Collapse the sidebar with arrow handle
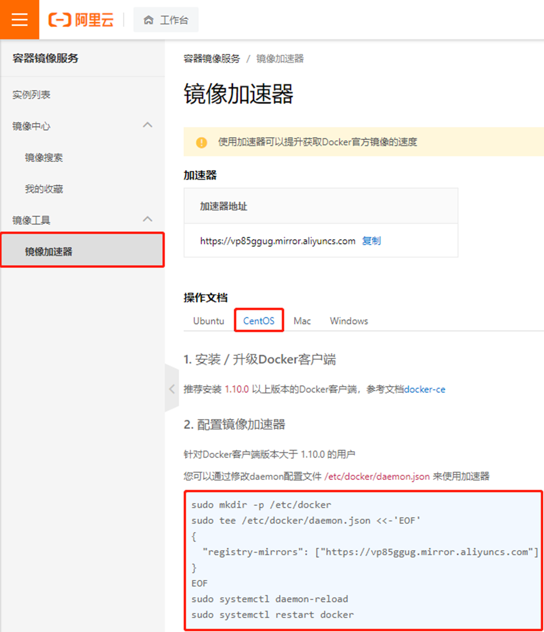 pyautogui.click(x=172, y=389)
